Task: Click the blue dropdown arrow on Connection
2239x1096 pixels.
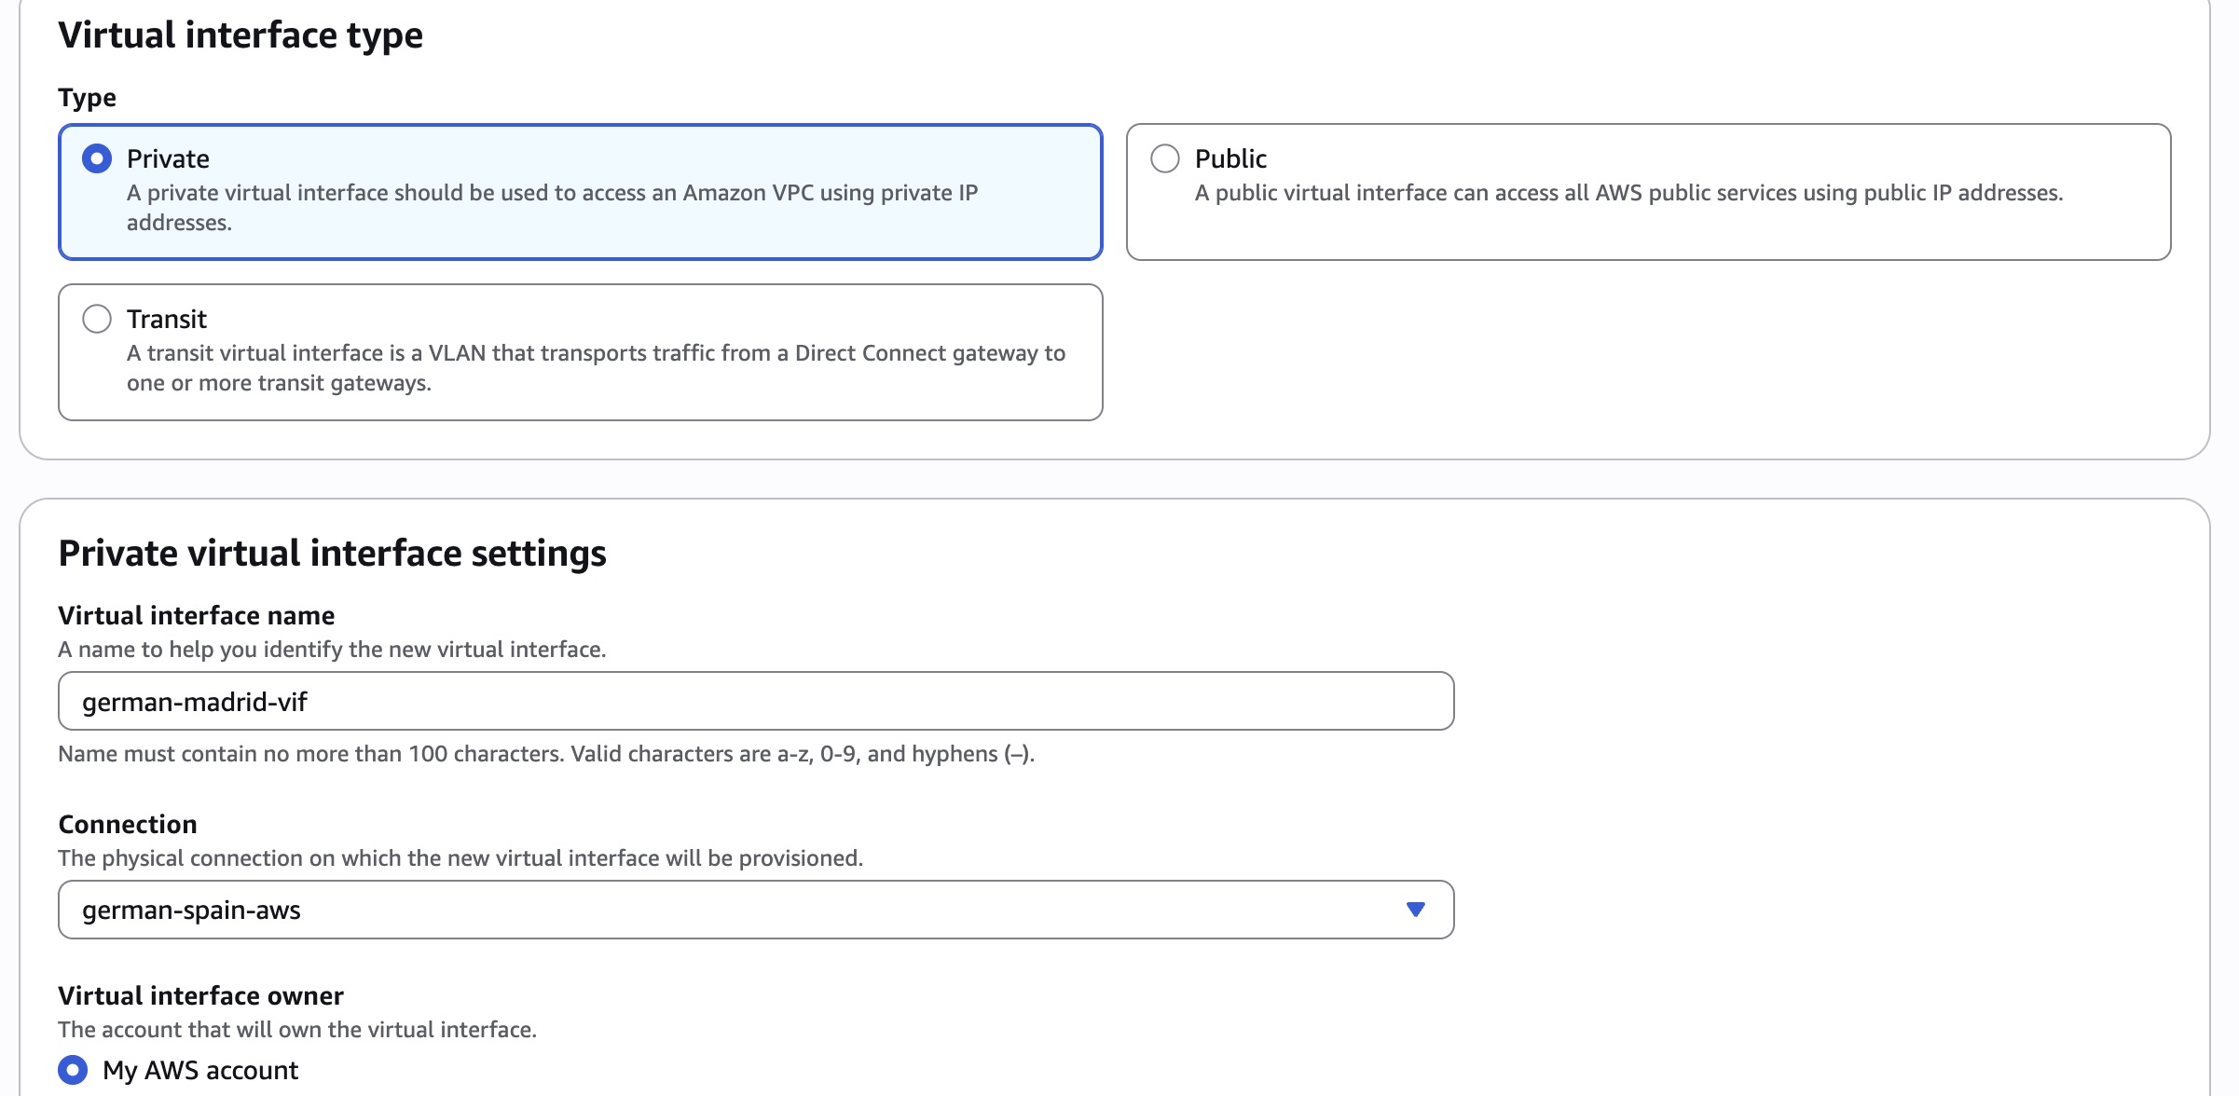Action: [1416, 910]
